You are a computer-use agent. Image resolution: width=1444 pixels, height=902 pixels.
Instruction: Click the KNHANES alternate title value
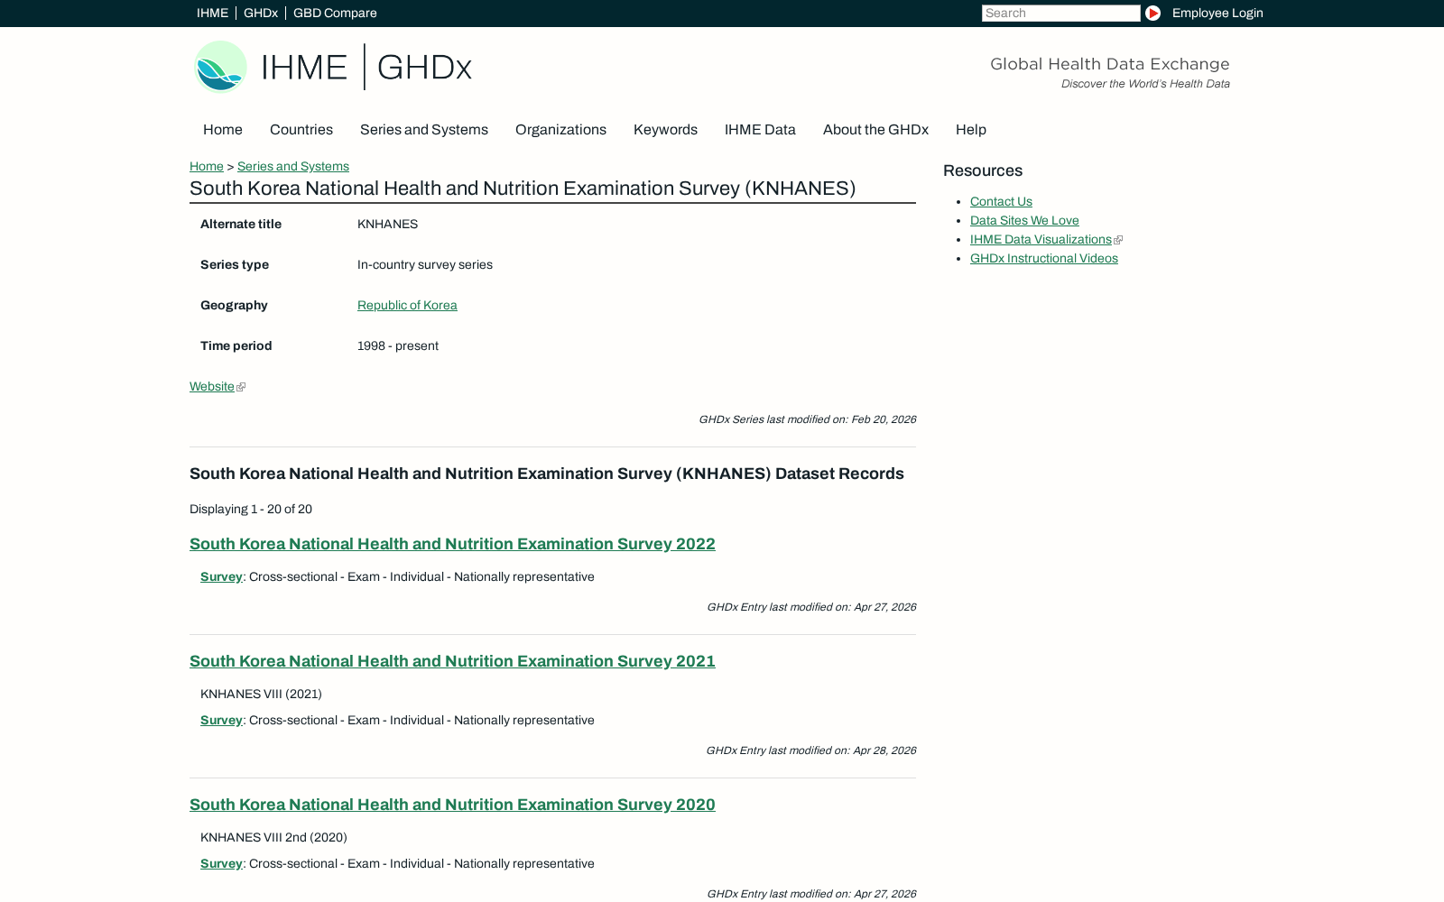click(387, 224)
